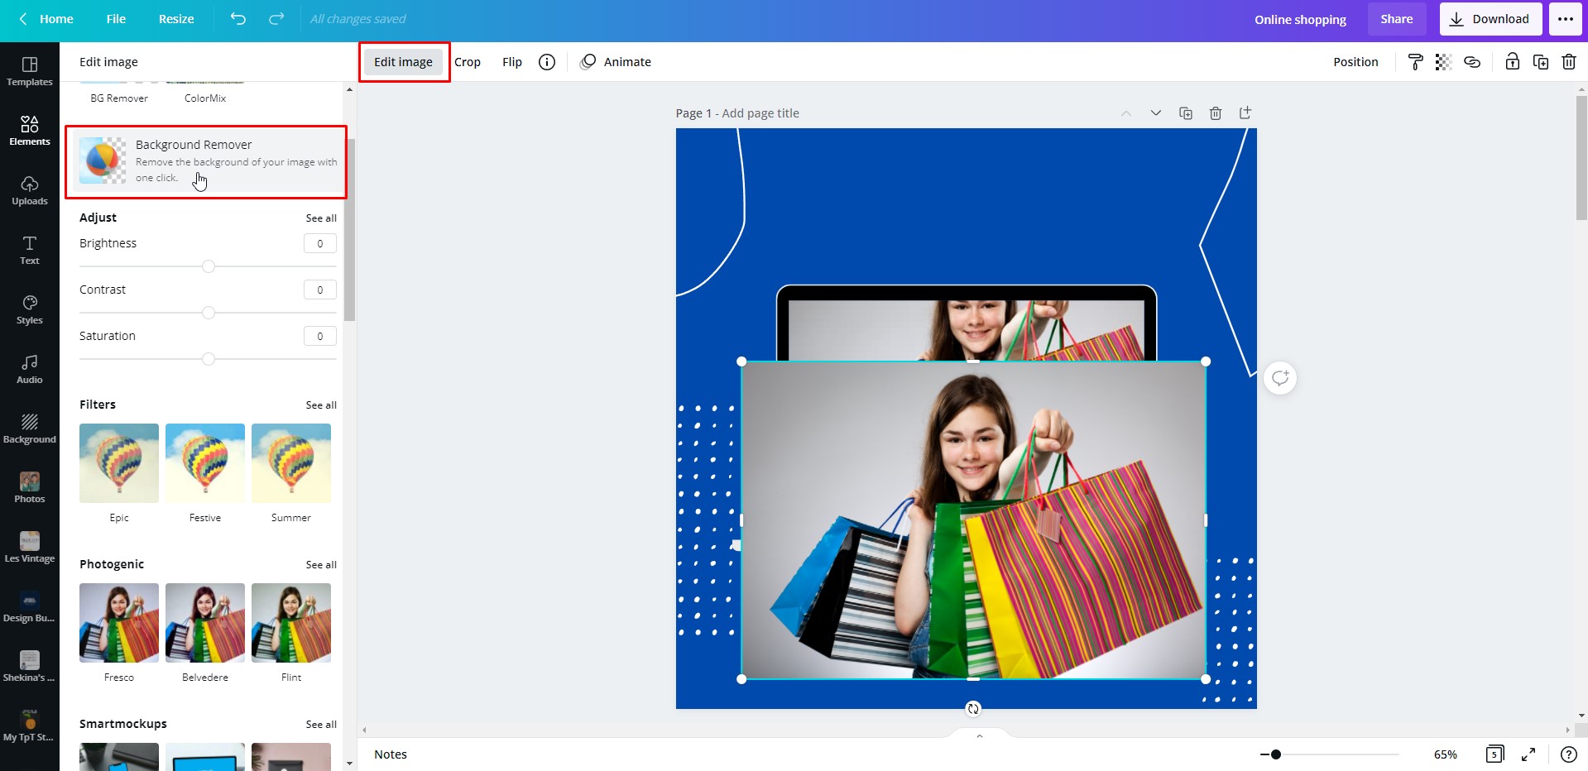This screenshot has height=771, width=1588.
Task: Open the Les Vintage folder
Action: click(30, 548)
